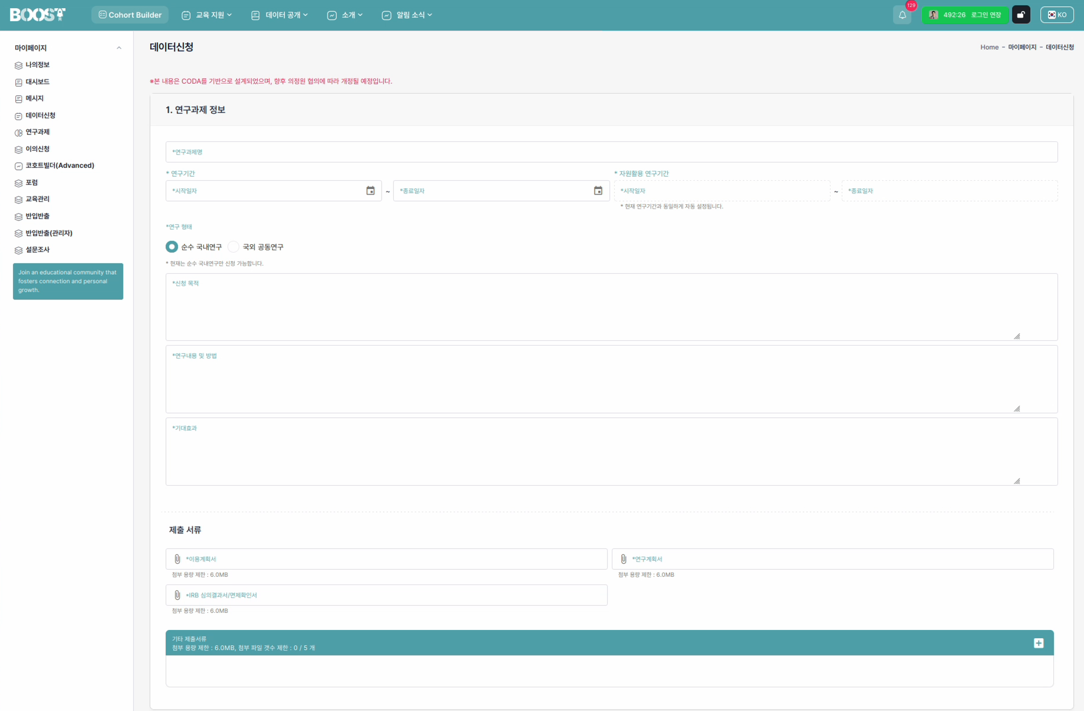
Task: Open the notification bell icon
Action: coord(902,15)
